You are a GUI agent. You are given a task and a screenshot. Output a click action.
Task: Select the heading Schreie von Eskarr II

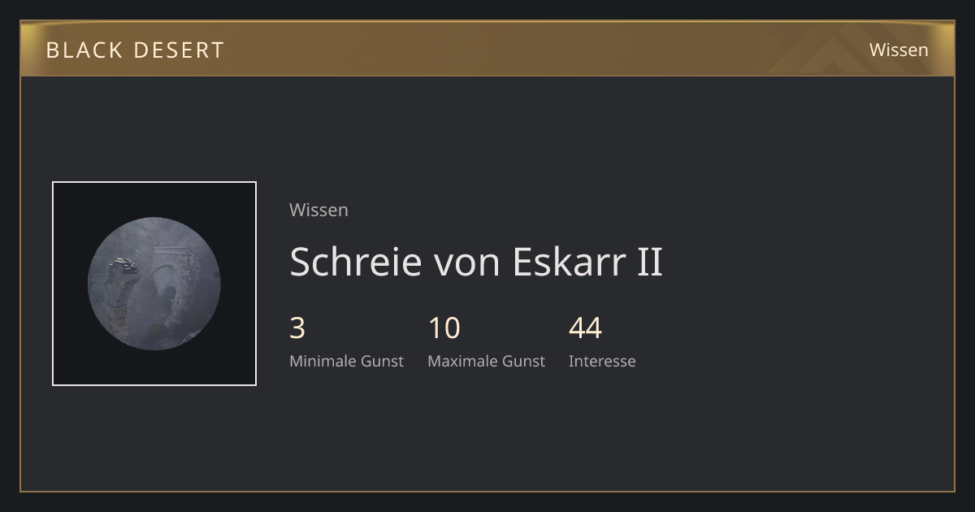click(x=476, y=262)
